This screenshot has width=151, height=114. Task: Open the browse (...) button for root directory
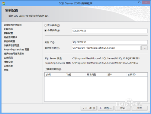(144, 48)
